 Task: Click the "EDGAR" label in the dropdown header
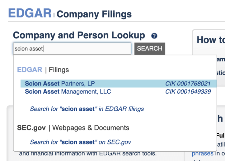(x=30, y=70)
